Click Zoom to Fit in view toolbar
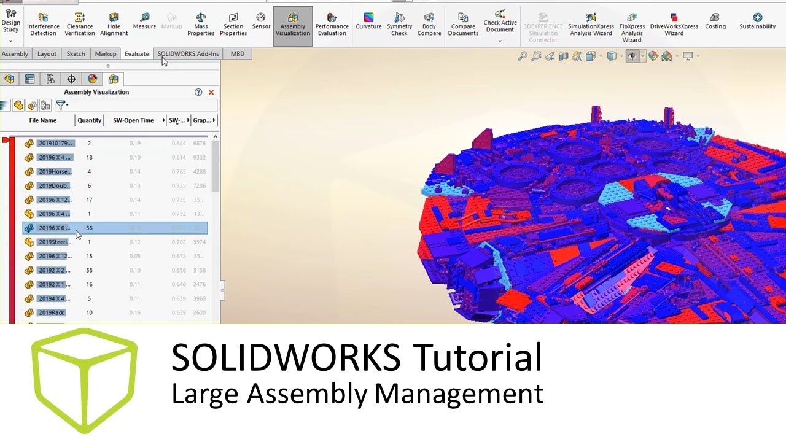786x442 pixels. pyautogui.click(x=523, y=56)
